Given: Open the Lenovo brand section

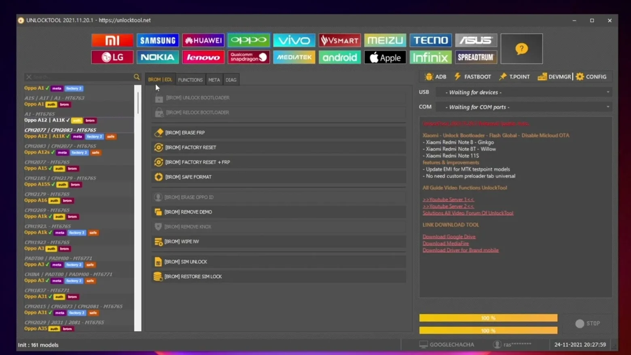Looking at the screenshot, I should pos(203,57).
